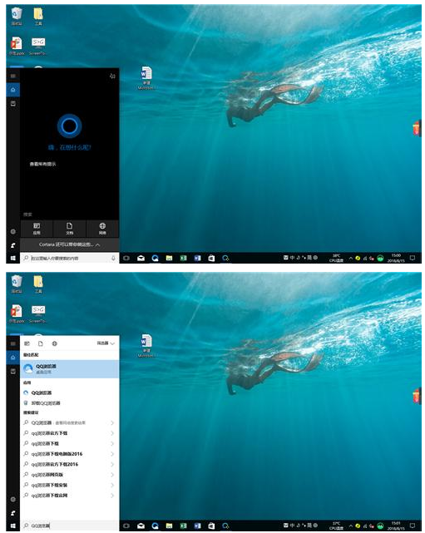
Task: Open the highlighted QQ浏览器 best match result
Action: tap(69, 369)
